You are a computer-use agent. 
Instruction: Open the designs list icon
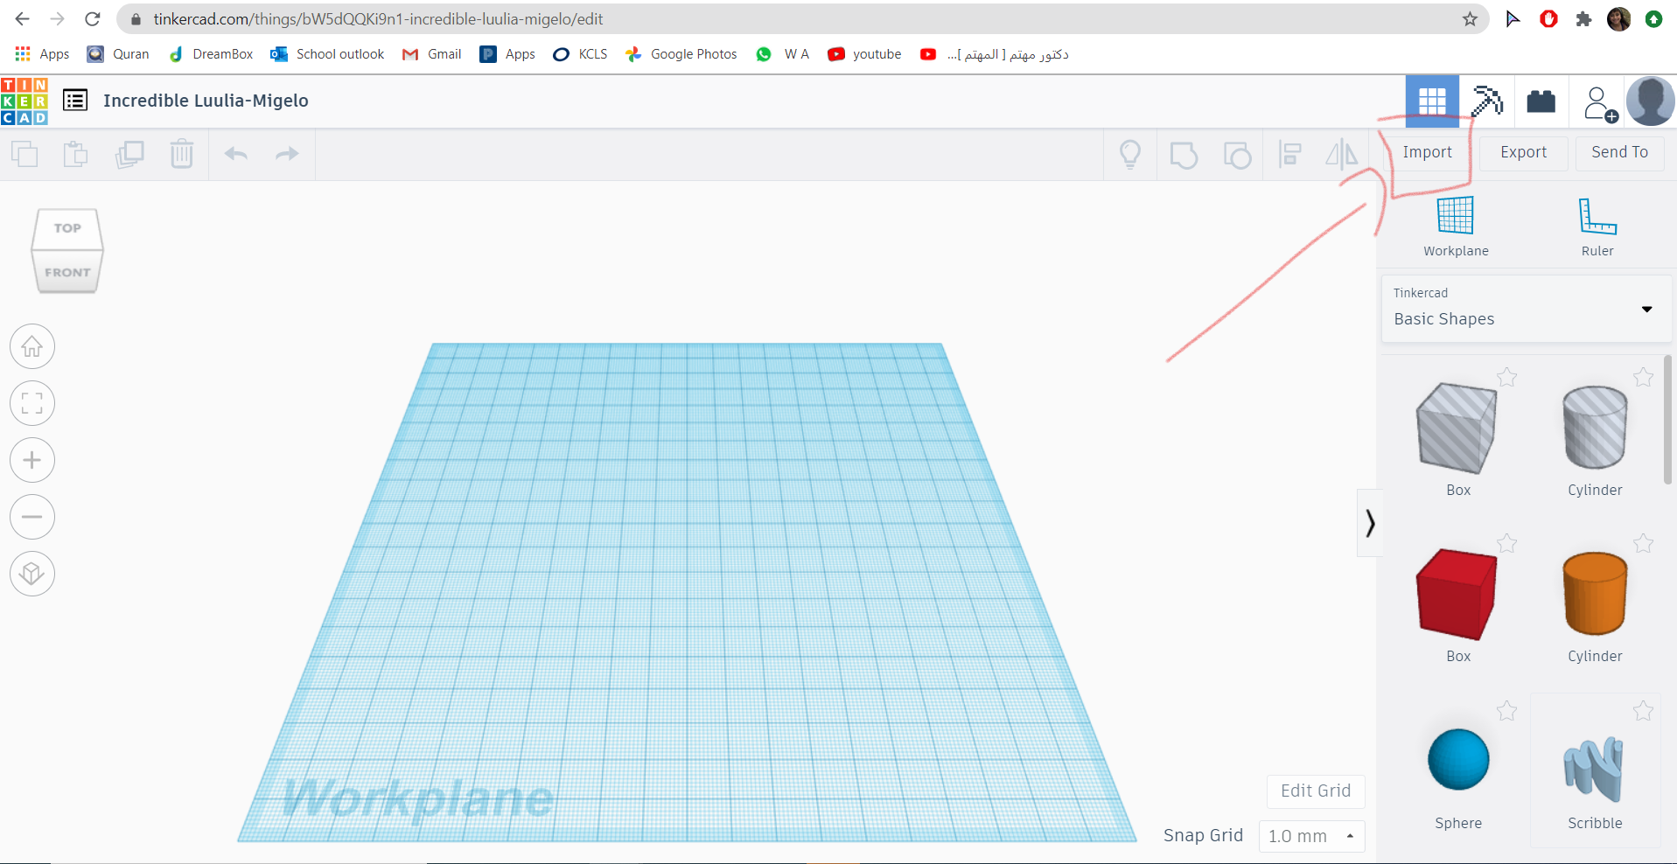pyautogui.click(x=75, y=101)
